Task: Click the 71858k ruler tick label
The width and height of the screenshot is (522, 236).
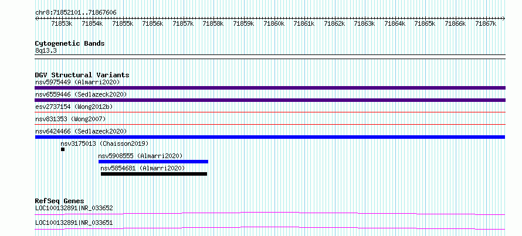Action: [x=213, y=23]
